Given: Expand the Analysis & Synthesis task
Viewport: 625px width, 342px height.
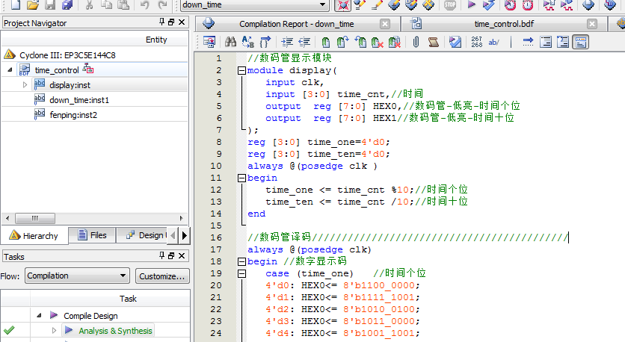Looking at the screenshot, I should [x=54, y=330].
